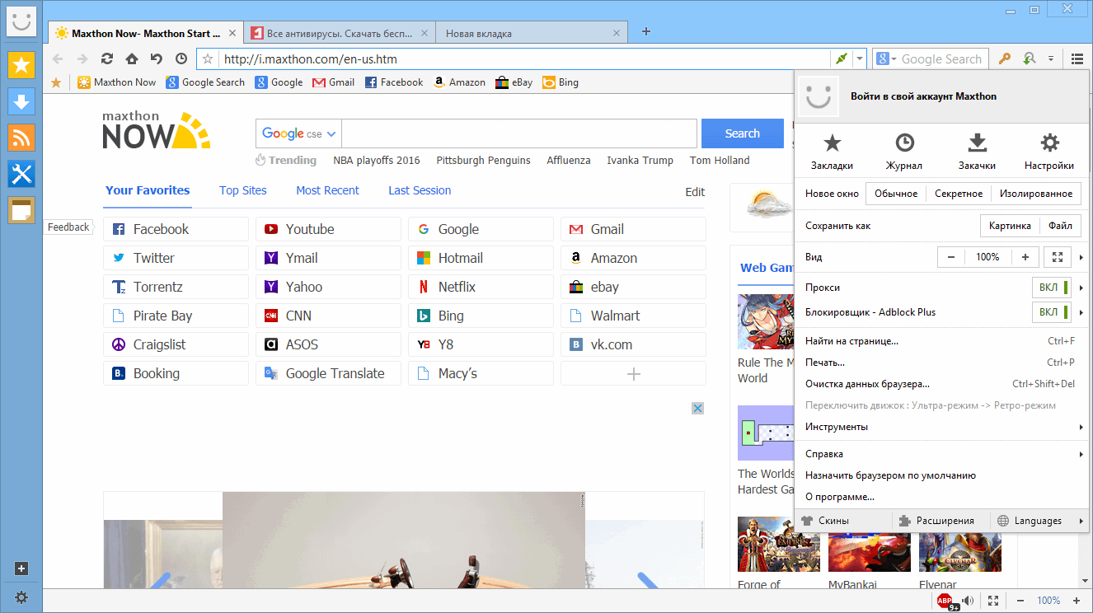The width and height of the screenshot is (1093, 613).
Task: Enter full screen from the menu's Вид row
Action: tap(1058, 257)
